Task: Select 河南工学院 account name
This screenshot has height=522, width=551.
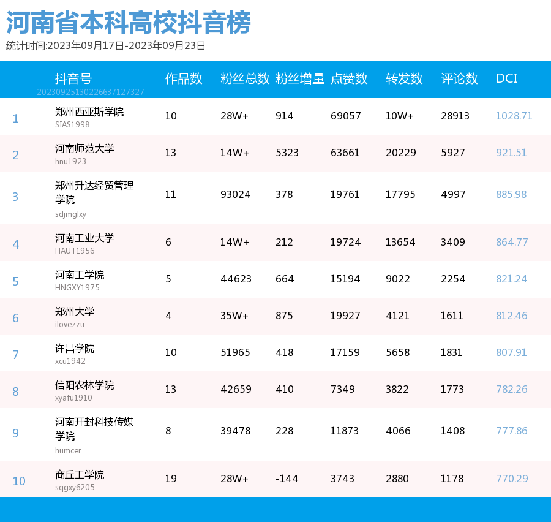Action: coord(80,274)
